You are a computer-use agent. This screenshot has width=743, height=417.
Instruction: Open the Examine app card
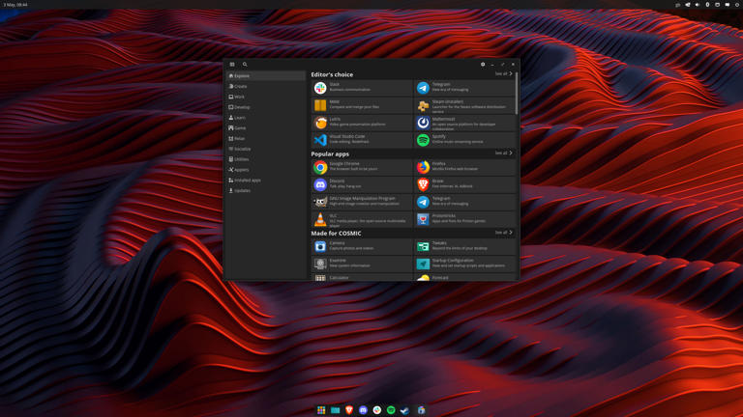point(362,264)
